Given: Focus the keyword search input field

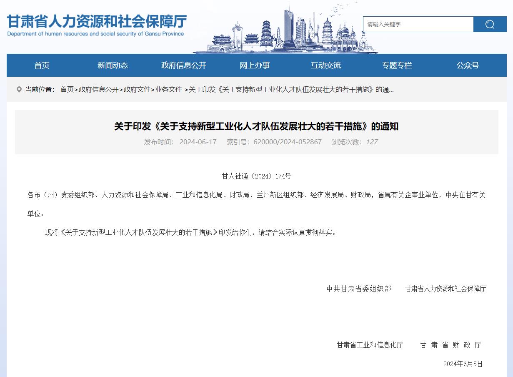Looking at the screenshot, I should 418,24.
